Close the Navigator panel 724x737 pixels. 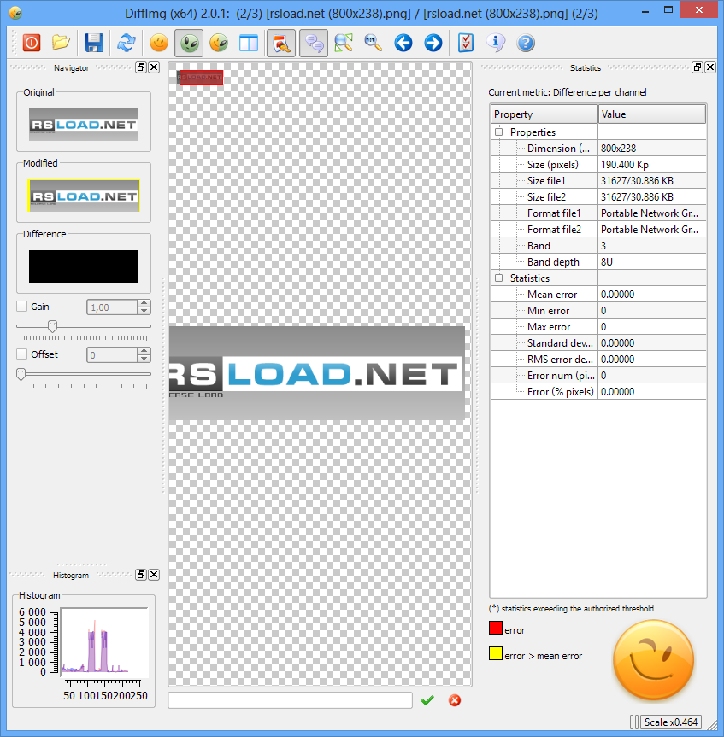click(x=154, y=67)
